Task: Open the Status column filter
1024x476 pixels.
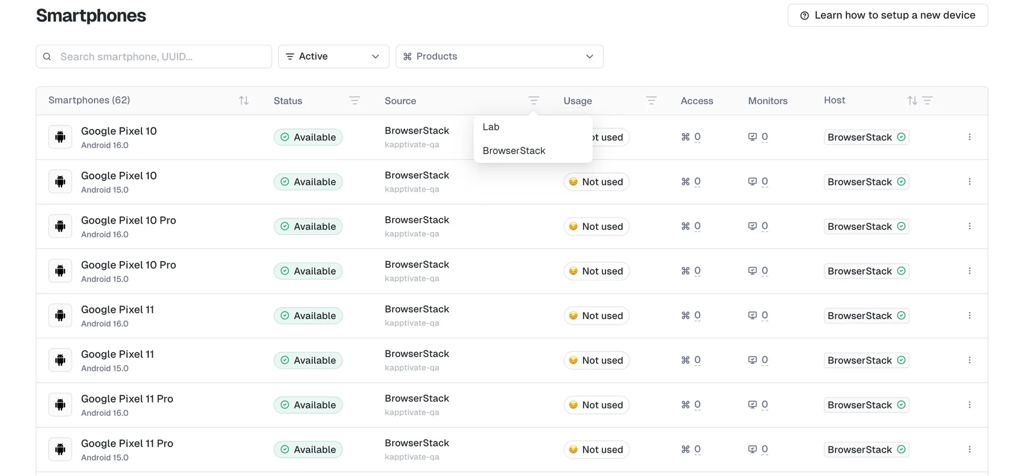Action: point(354,101)
